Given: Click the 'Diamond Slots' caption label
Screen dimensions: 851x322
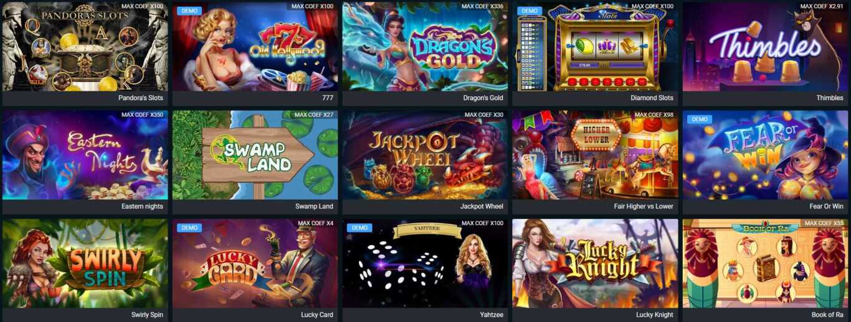Looking at the screenshot, I should tap(652, 98).
